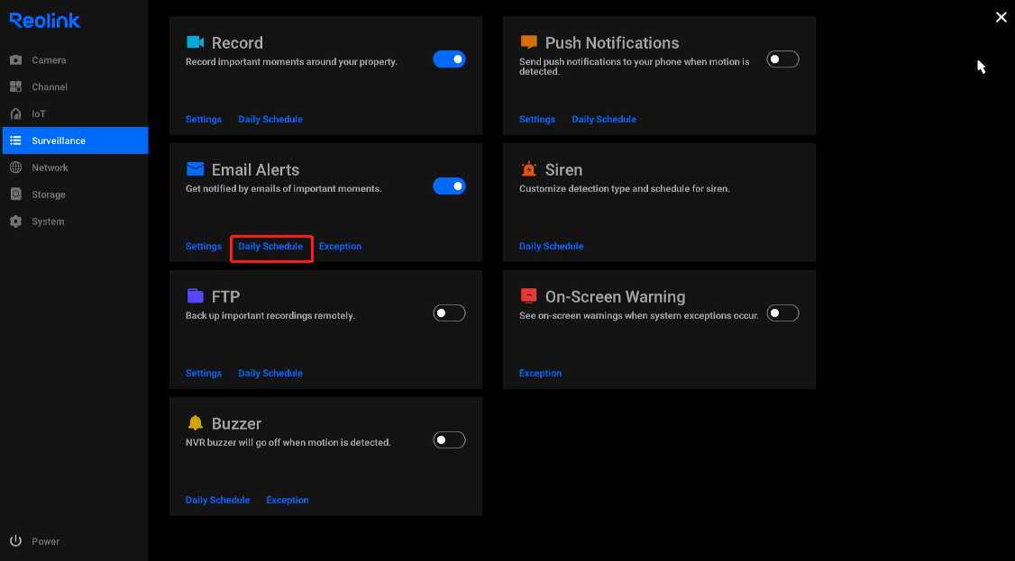Screen dimensions: 1015x561
Task: Disable the Record toggle
Action: (449, 59)
